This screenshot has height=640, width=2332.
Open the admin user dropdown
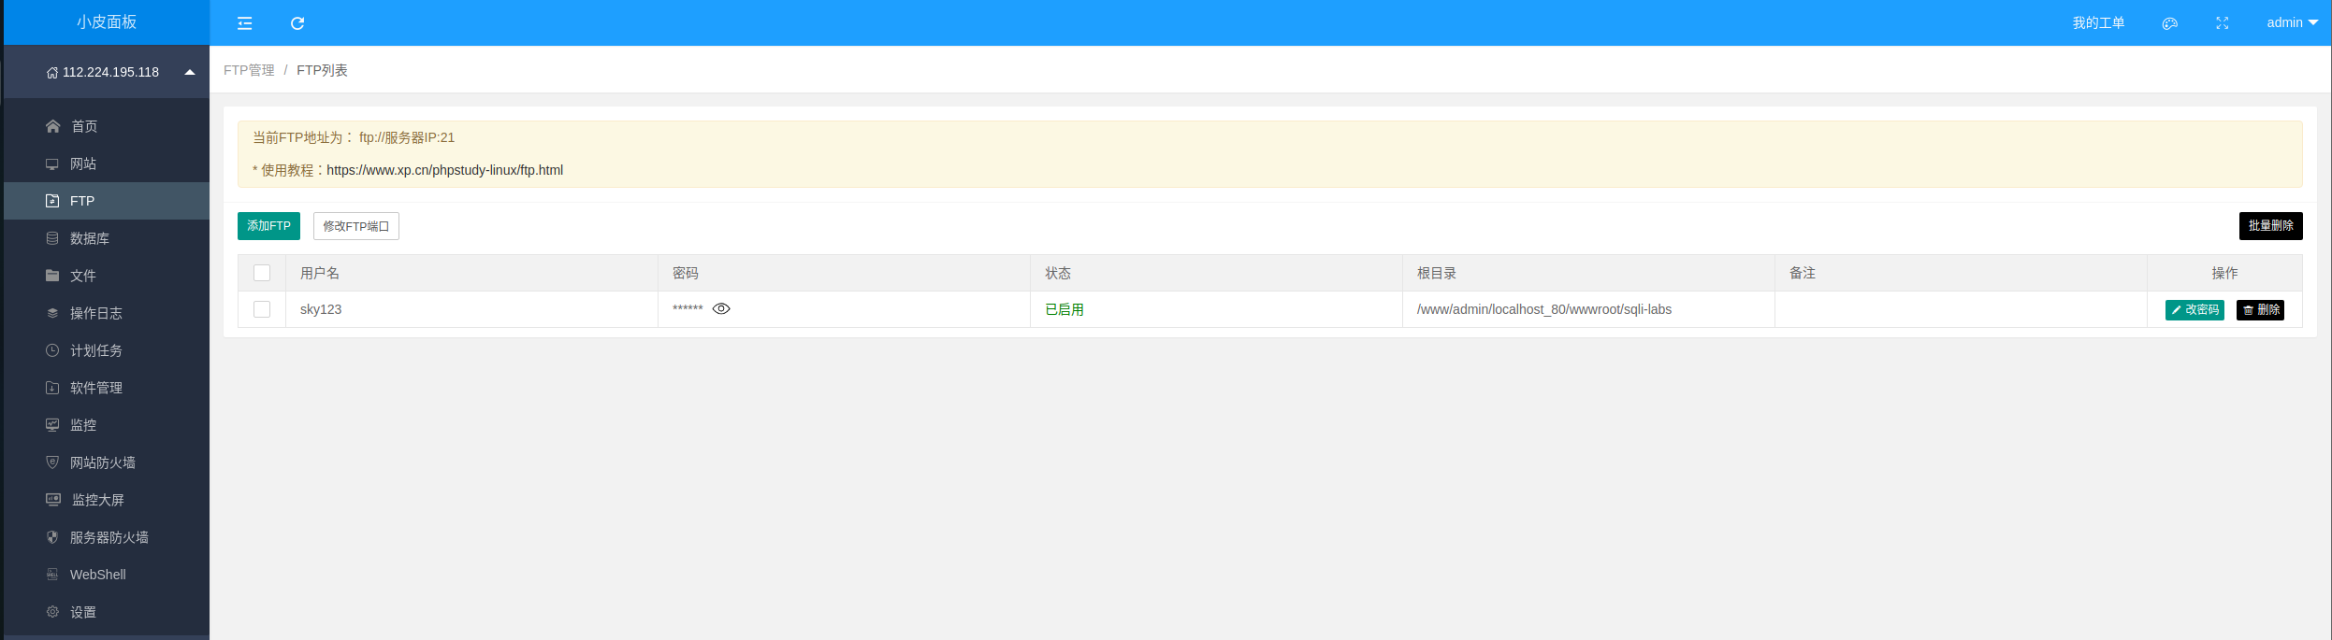(x=2291, y=23)
